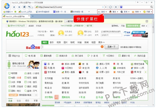Open the 购物 dropdown arrow
Viewport: 158px width, 108px height.
coord(140,12)
